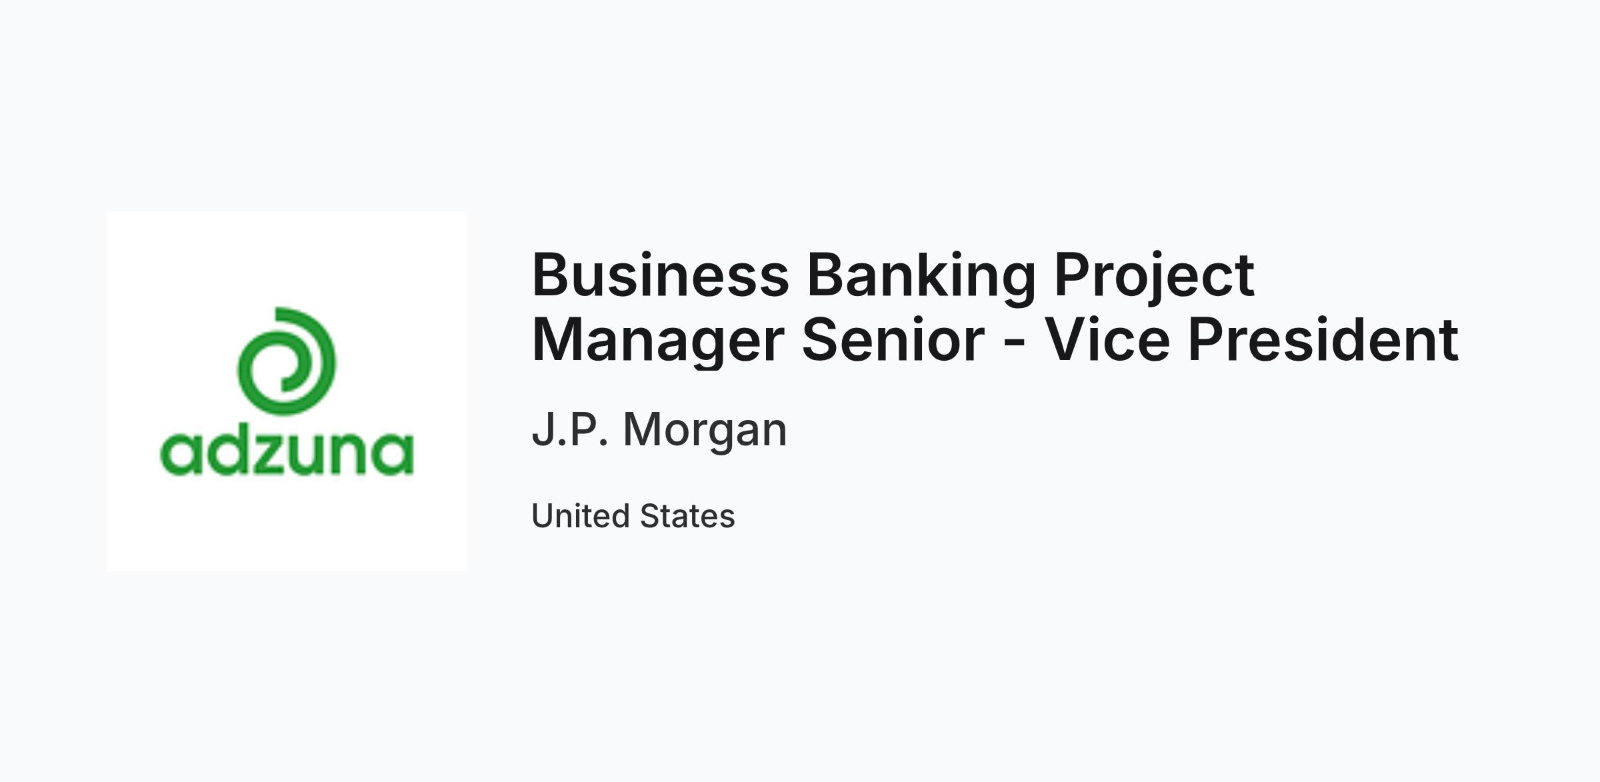Click the word 'Banking' in the title

921,277
